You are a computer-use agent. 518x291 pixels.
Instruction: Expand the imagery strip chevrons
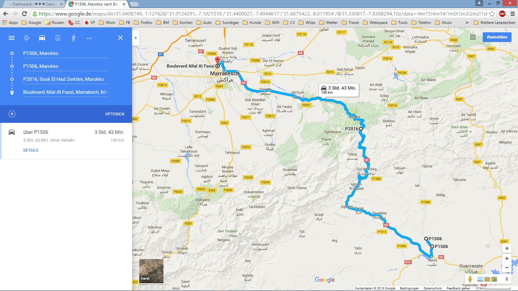[x=507, y=279]
